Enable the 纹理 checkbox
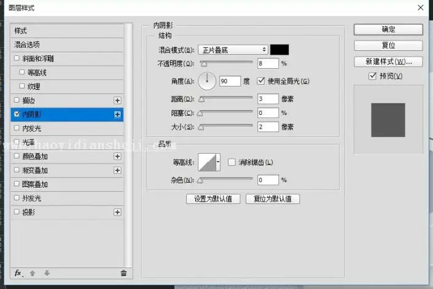Image resolution: width=433 pixels, height=289 pixels. (x=22, y=86)
